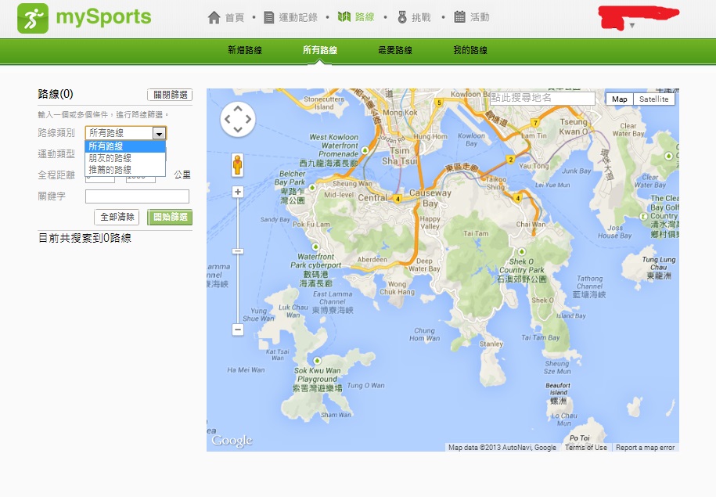This screenshot has width=716, height=497.
Task: Go to 首頁 via the house icon
Action: coord(214,17)
